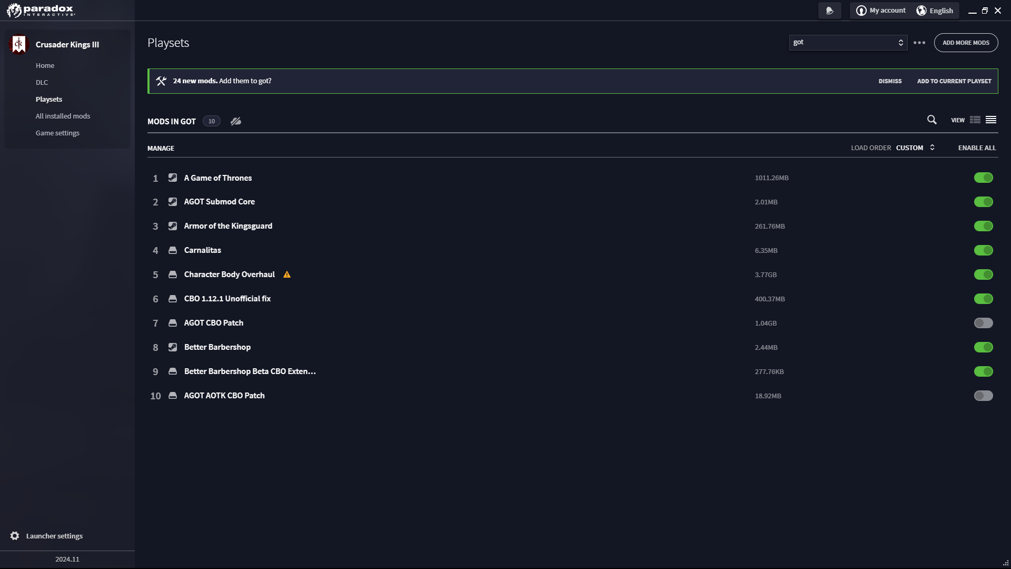Select the Better Barbershop Beta CBO Exten... row
Screen dimensions: 1011x569
(572, 371)
